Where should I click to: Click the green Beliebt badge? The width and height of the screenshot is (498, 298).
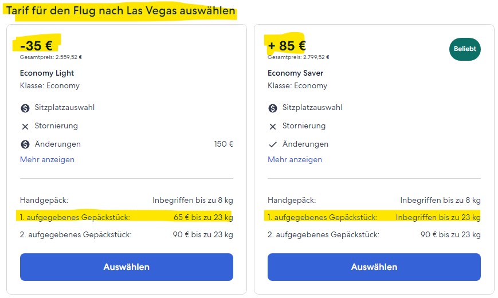click(465, 49)
